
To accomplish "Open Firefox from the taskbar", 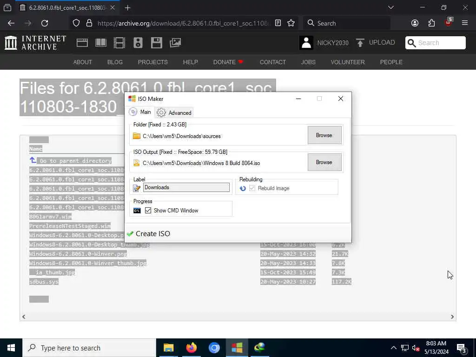I will pyautogui.click(x=191, y=348).
